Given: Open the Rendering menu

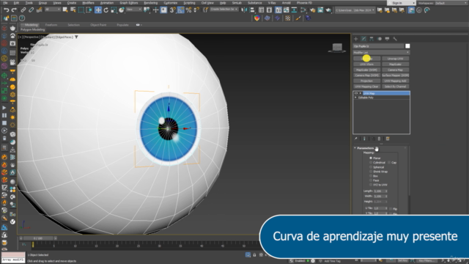Looking at the screenshot, I should click(150, 3).
